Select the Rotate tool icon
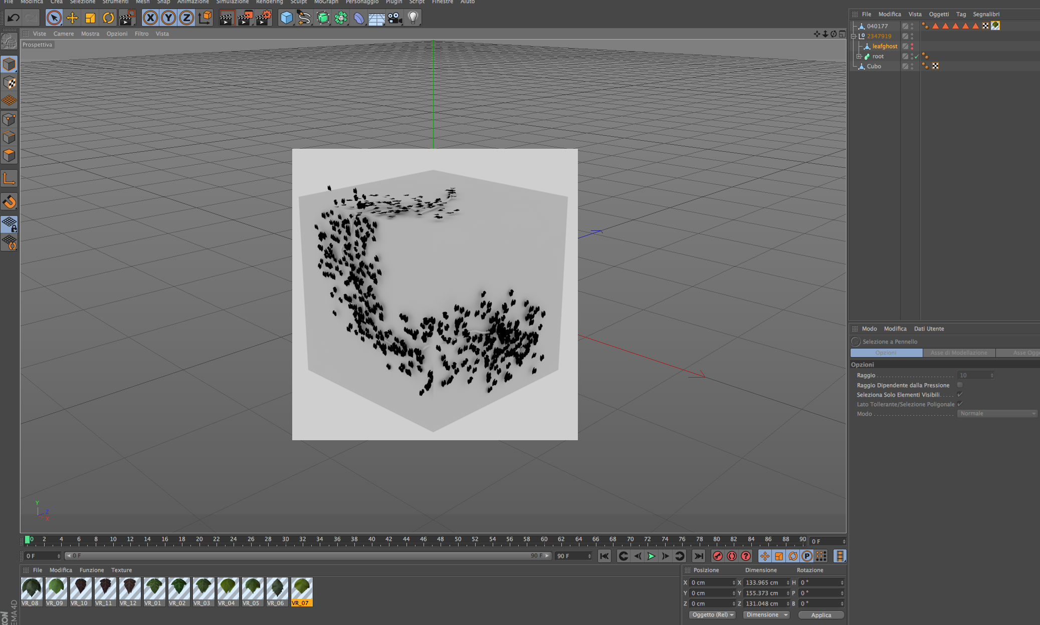This screenshot has height=625, width=1040. (x=108, y=18)
